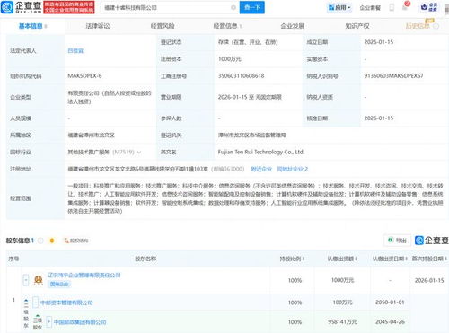Open the 经营信息 tab
This screenshot has width=449, height=333.
point(225,26)
